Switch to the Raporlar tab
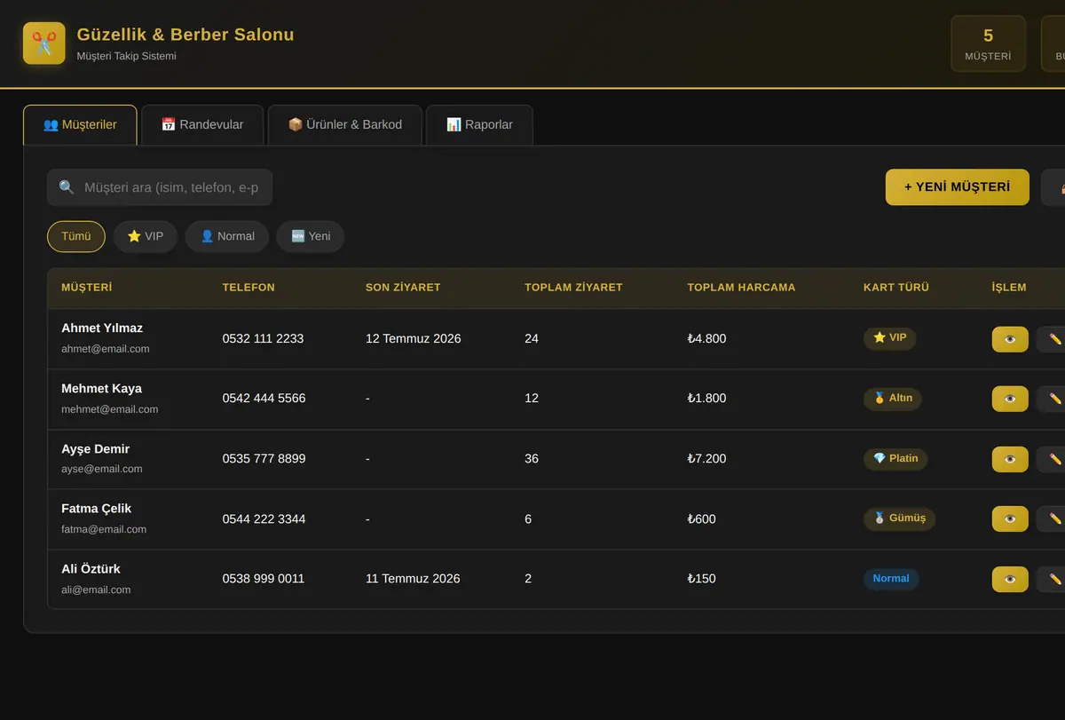Viewport: 1065px width, 720px height. click(x=479, y=125)
